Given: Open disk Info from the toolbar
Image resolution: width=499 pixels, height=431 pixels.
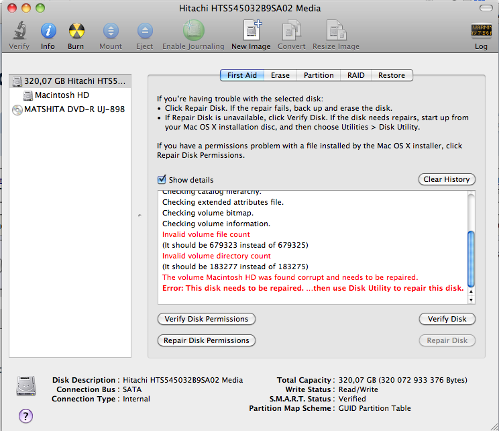Looking at the screenshot, I should [48, 31].
